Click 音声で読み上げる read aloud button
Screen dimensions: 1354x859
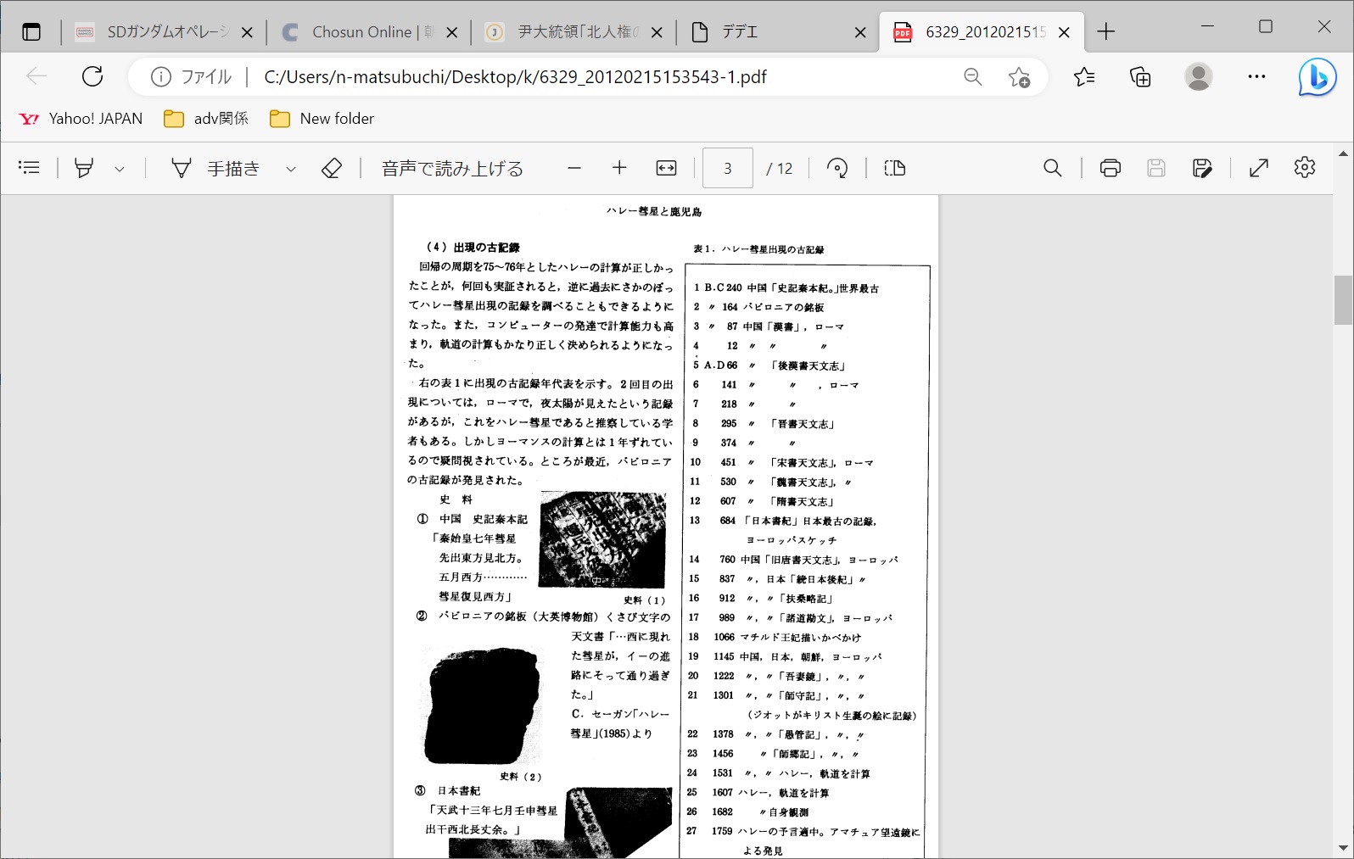click(x=452, y=168)
